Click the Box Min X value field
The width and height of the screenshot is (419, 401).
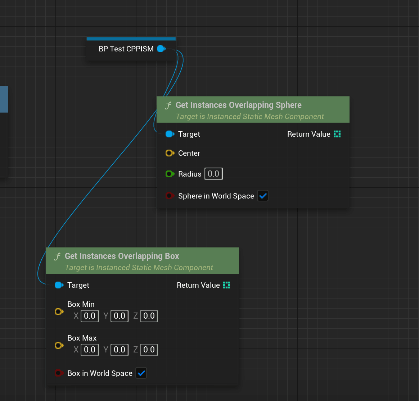point(89,316)
